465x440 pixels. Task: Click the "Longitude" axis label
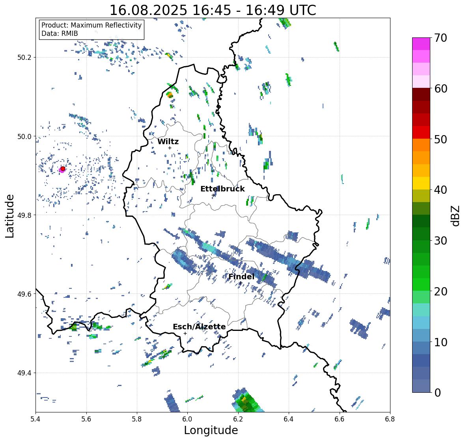[211, 430]
